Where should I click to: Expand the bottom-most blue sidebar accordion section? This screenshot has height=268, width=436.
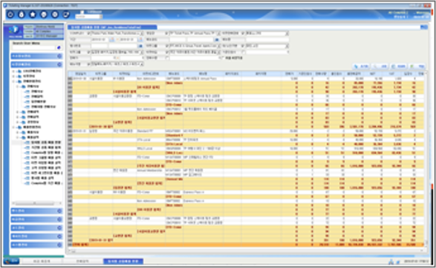(x=37, y=245)
